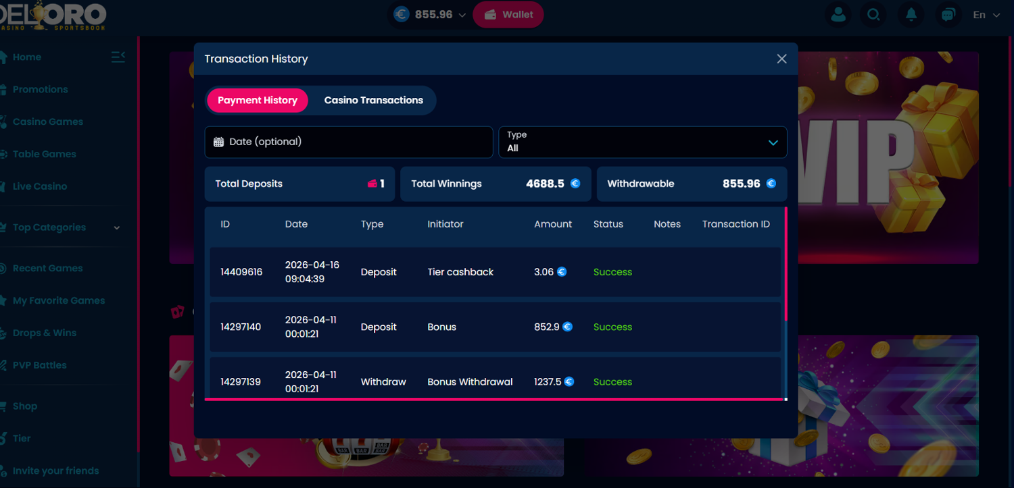The image size is (1014, 488).
Task: Open the user profile icon in header
Action: click(x=839, y=14)
